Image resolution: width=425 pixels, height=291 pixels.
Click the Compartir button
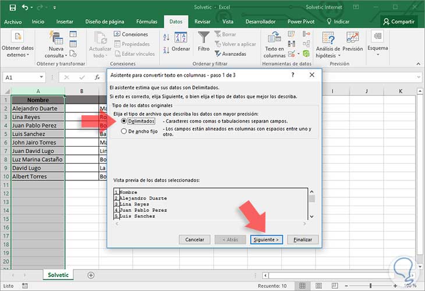(399, 22)
